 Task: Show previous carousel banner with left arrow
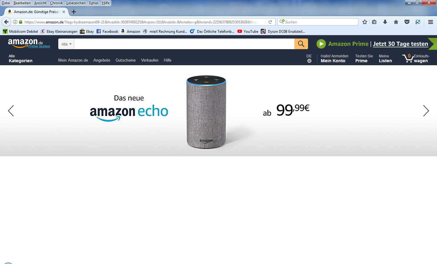11,111
